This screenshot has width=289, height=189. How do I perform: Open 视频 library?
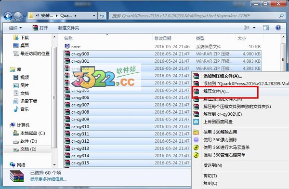(x=21, y=77)
